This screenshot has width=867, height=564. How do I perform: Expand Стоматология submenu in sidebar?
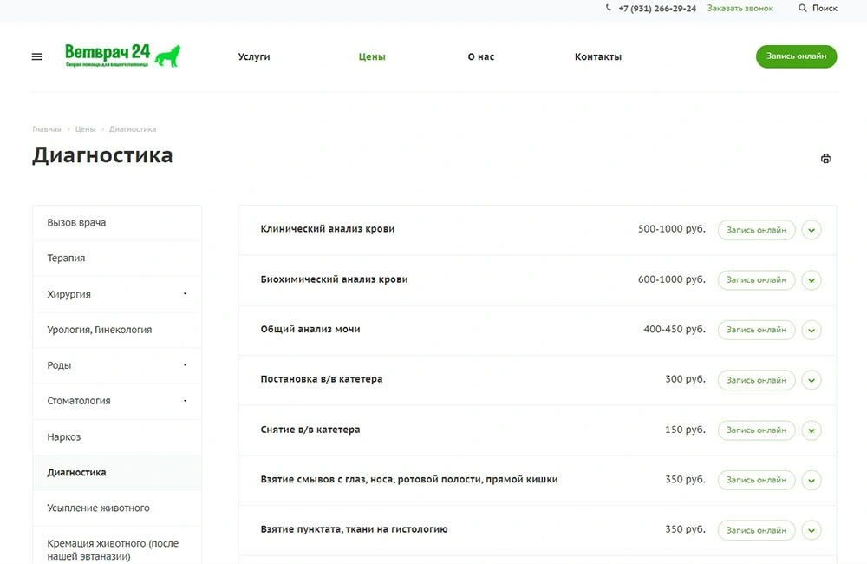coord(185,401)
